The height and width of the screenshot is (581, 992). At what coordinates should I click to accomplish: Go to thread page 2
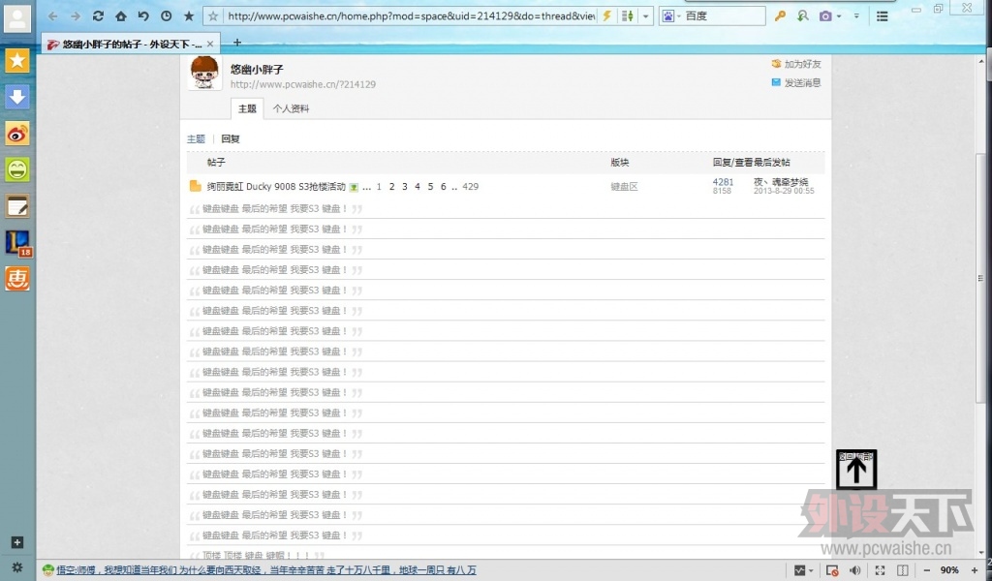(391, 187)
